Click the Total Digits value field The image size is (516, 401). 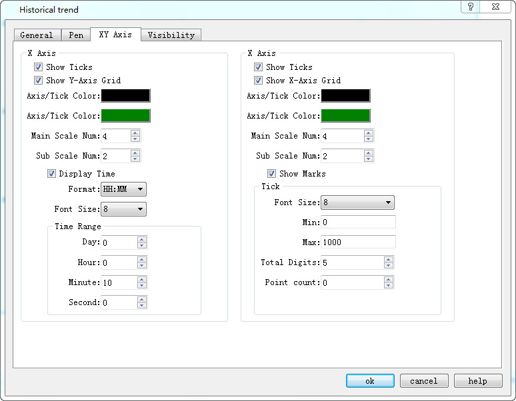point(353,262)
